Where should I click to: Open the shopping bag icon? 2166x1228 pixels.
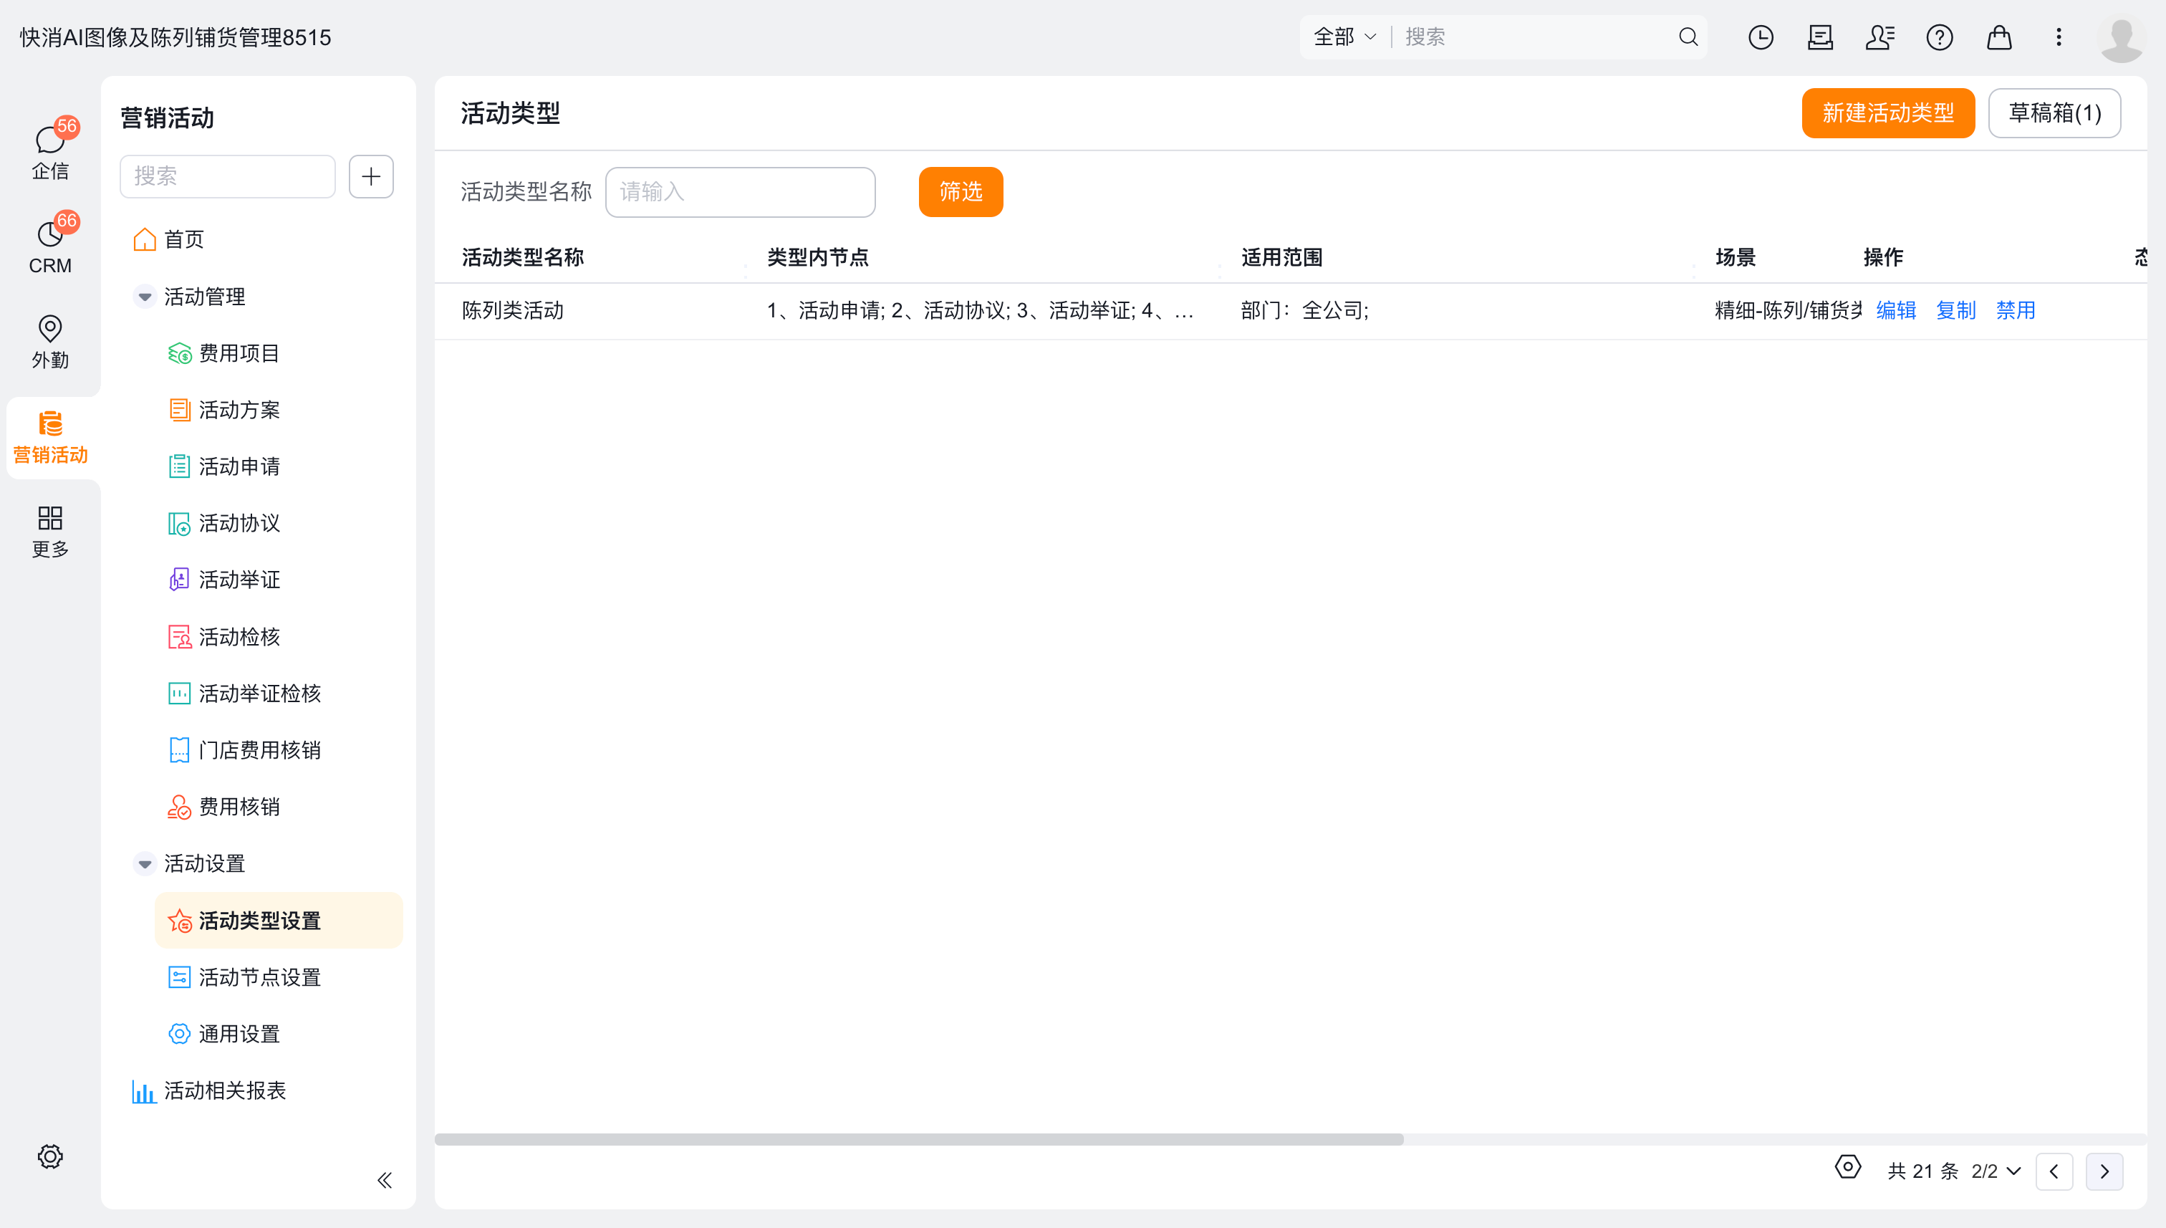[1999, 37]
